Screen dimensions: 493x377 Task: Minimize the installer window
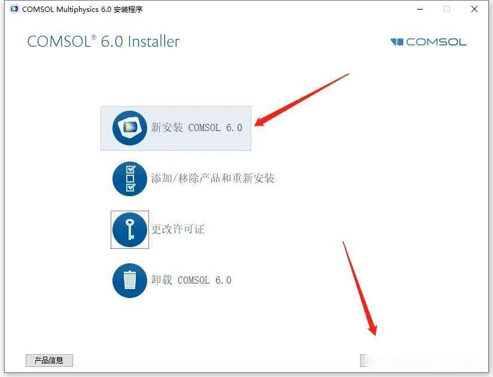point(420,9)
